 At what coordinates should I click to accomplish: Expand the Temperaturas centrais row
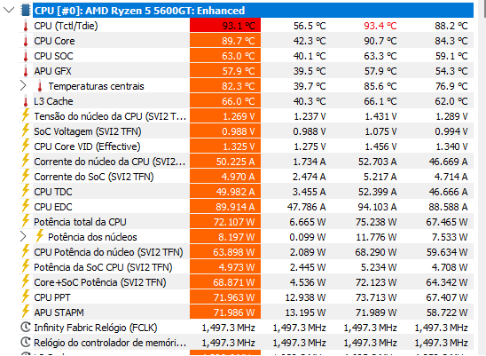(23, 85)
